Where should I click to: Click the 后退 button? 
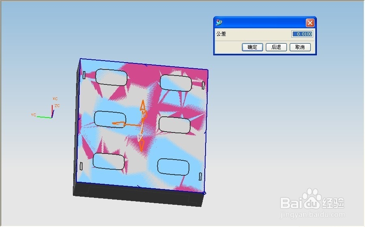click(x=276, y=47)
